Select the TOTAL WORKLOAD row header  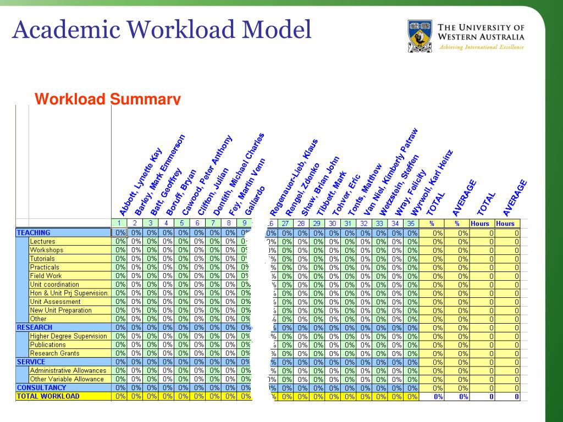64,396
